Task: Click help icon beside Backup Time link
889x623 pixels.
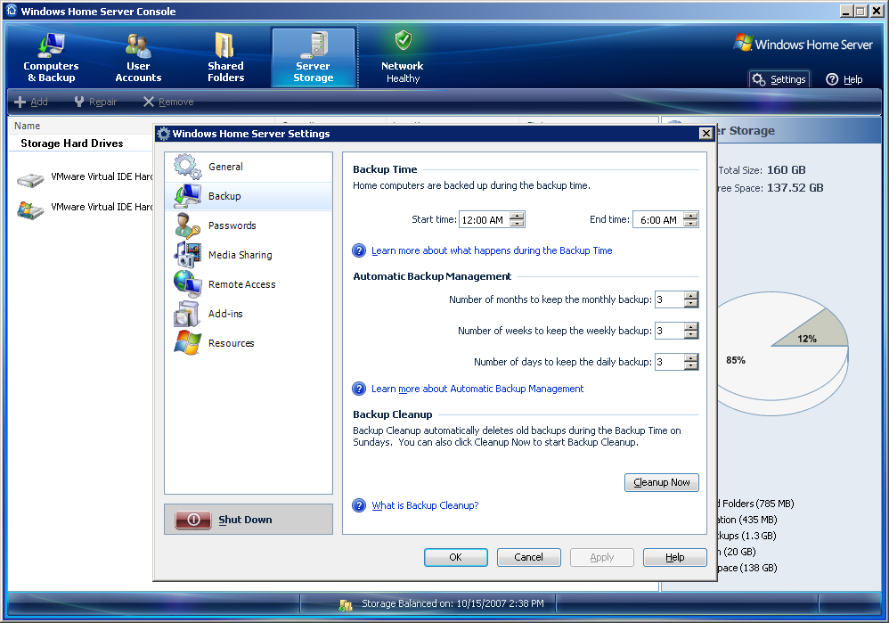Action: [x=359, y=250]
